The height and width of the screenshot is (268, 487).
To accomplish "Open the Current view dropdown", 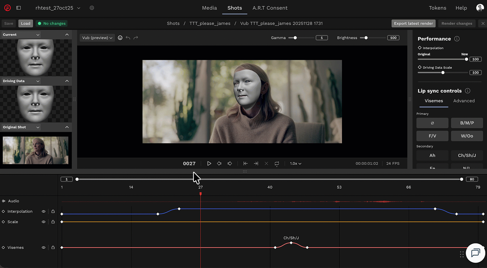I will 21,35.
